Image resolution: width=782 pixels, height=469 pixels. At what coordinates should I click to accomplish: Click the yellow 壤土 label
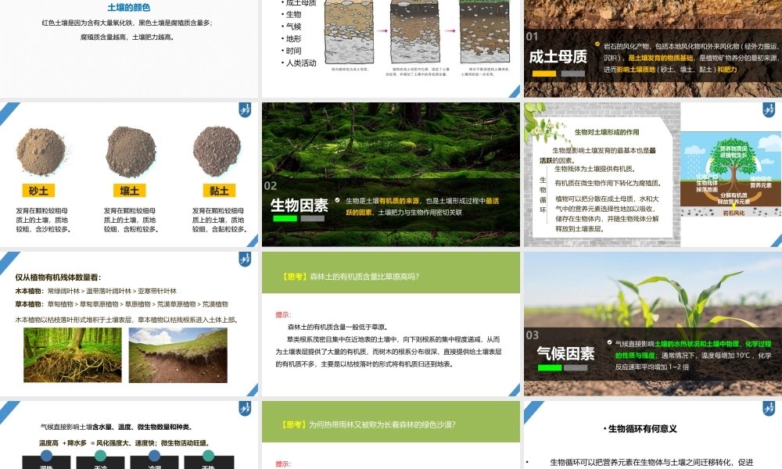tap(132, 190)
